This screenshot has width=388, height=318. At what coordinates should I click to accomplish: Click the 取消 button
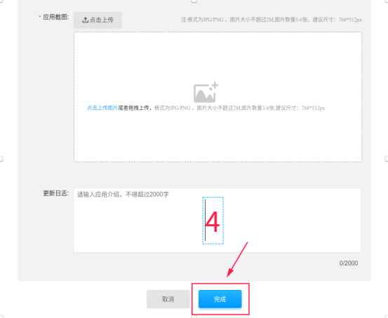(x=168, y=299)
